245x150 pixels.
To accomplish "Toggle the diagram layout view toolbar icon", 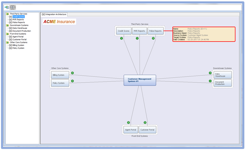I will [x=12, y=7].
